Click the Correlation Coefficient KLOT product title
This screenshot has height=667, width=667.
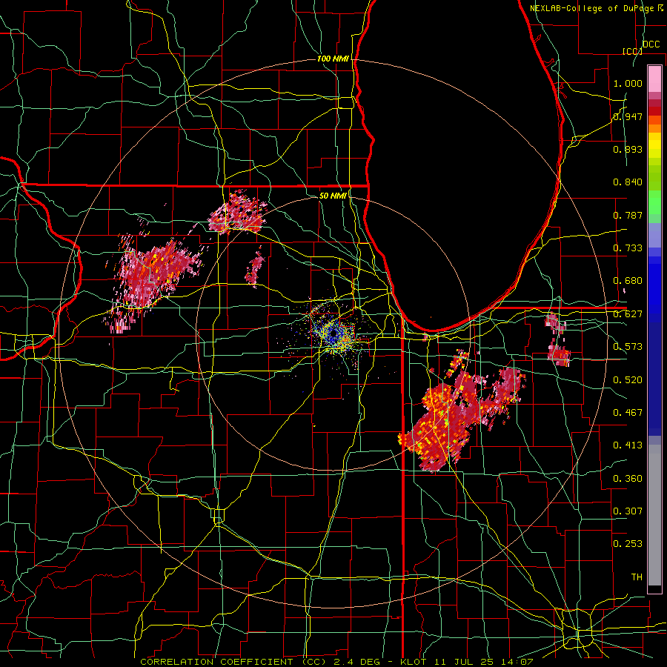(336, 662)
